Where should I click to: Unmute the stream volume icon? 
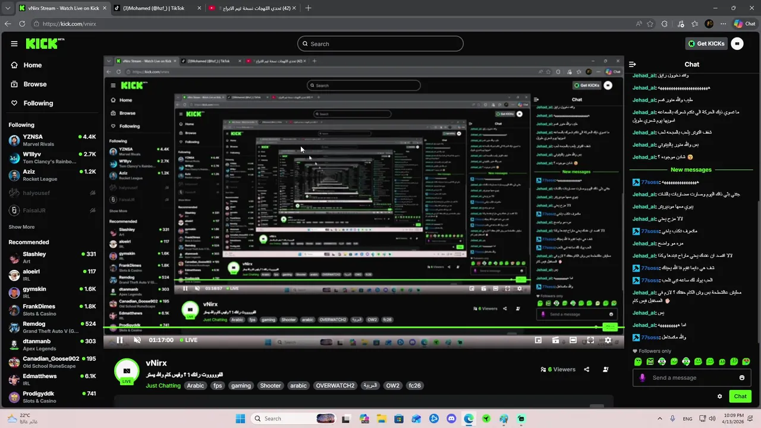click(137, 340)
